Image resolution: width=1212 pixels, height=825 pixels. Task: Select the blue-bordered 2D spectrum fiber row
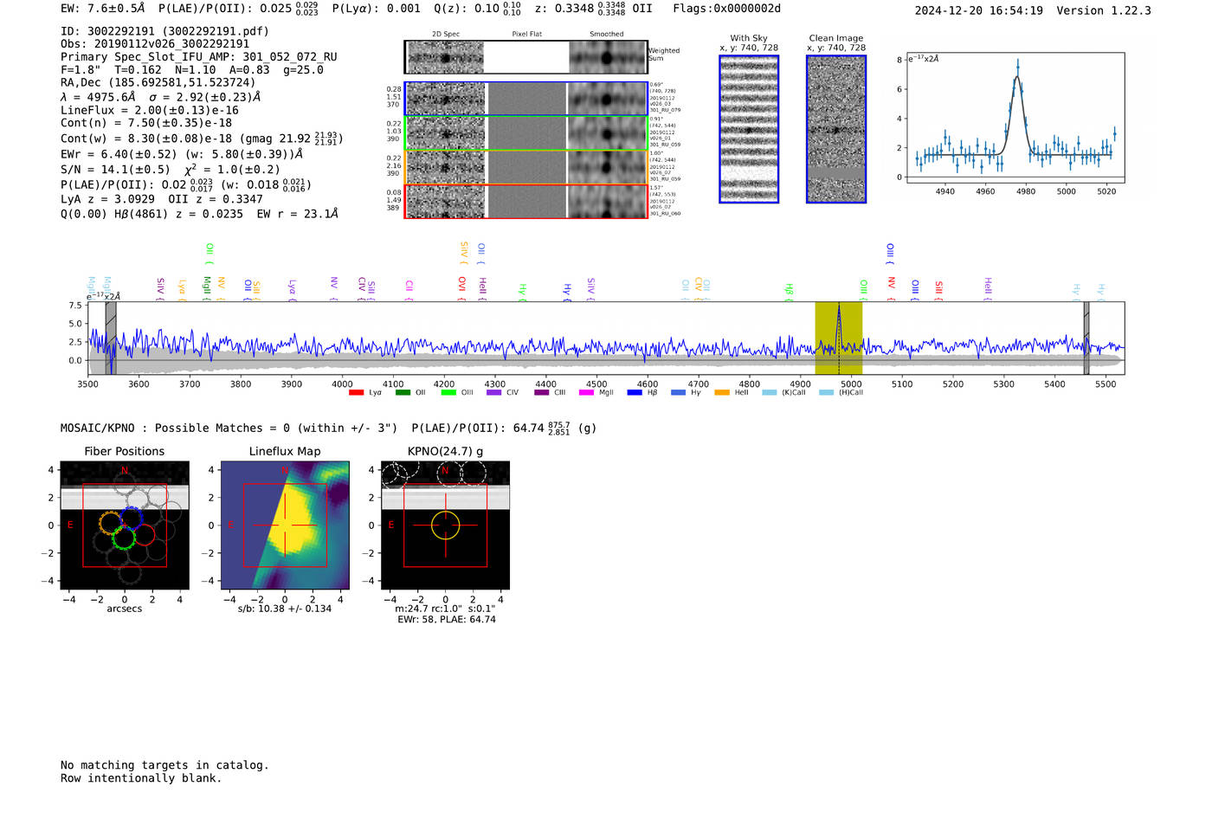pyautogui.click(x=526, y=99)
